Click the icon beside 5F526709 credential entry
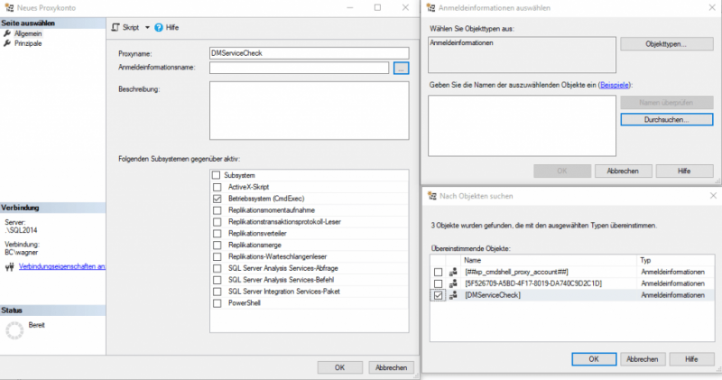This screenshot has width=722, height=380. coord(452,283)
